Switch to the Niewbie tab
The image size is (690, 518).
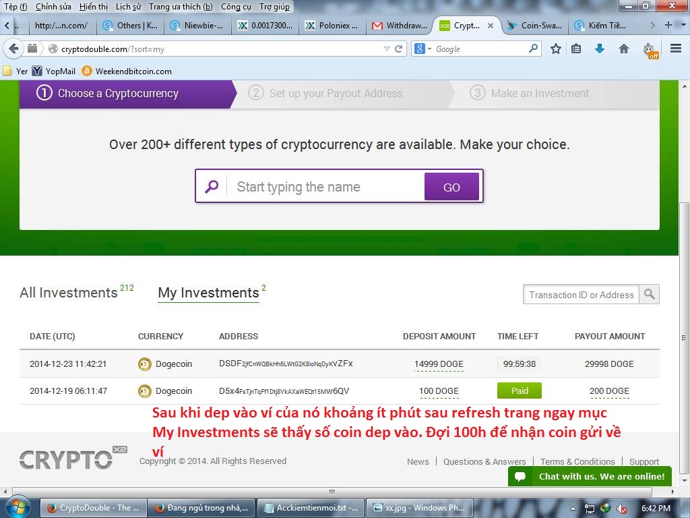coord(197,26)
